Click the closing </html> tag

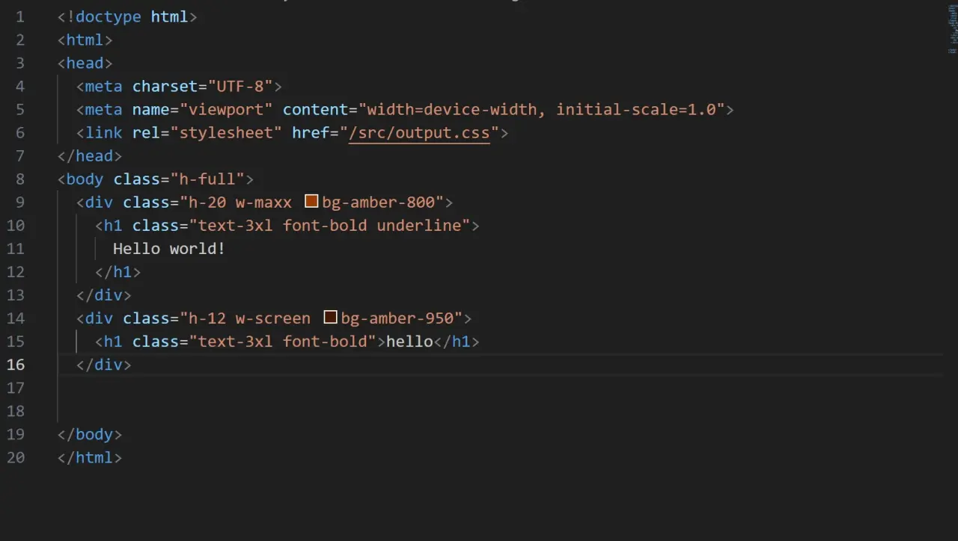(x=90, y=457)
